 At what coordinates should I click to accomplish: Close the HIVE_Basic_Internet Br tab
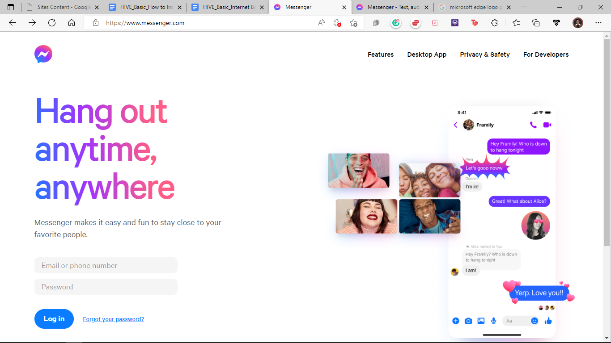pos(262,7)
